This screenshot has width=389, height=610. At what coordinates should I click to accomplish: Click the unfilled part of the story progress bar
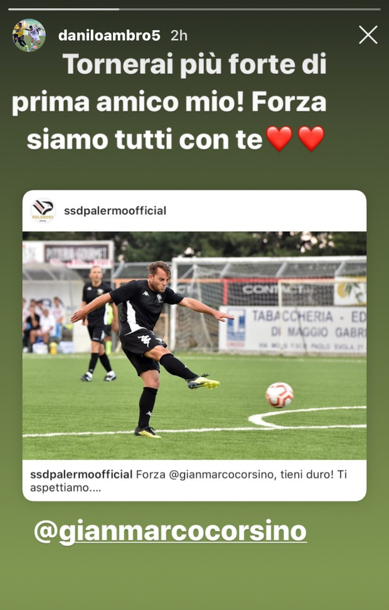(250, 9)
